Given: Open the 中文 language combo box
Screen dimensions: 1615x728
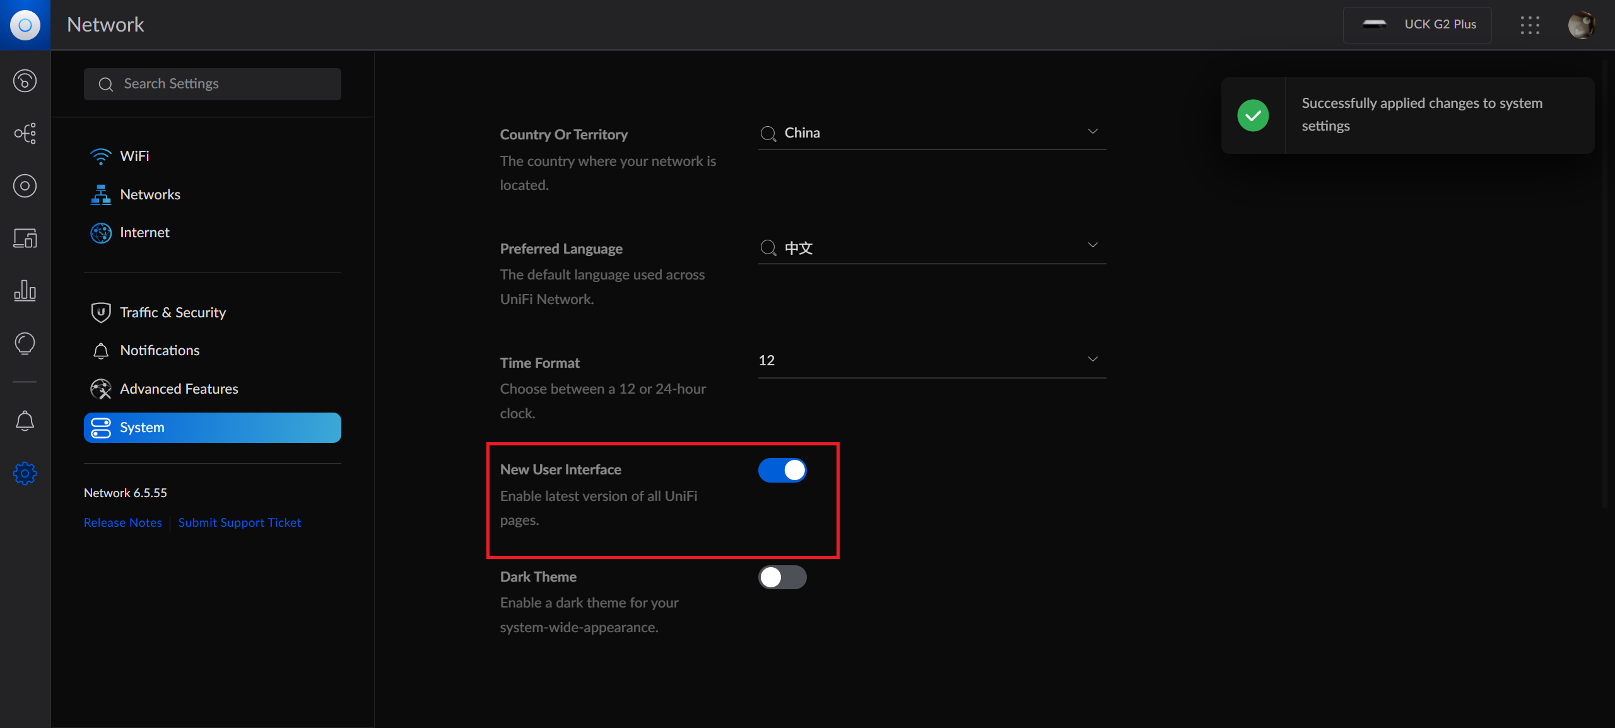Looking at the screenshot, I should 932,247.
